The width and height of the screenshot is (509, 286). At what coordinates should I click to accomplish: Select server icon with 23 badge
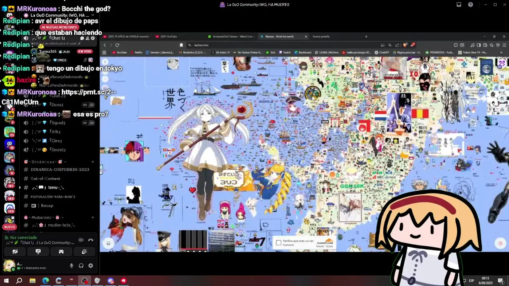pos(10,131)
